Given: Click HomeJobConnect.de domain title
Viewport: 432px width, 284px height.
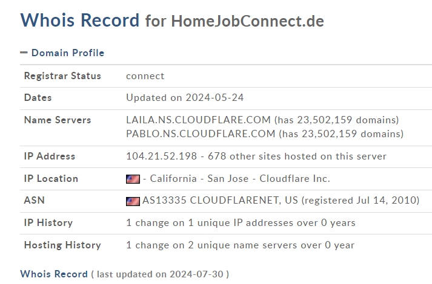Looking at the screenshot, I should (247, 21).
